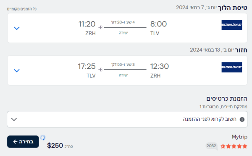Expand outbound TLV to ZRH flight details
Screen dimensions: 252x156
(17, 28)
